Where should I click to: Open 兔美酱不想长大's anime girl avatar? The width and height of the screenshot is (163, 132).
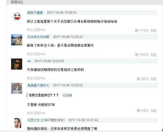17,88
